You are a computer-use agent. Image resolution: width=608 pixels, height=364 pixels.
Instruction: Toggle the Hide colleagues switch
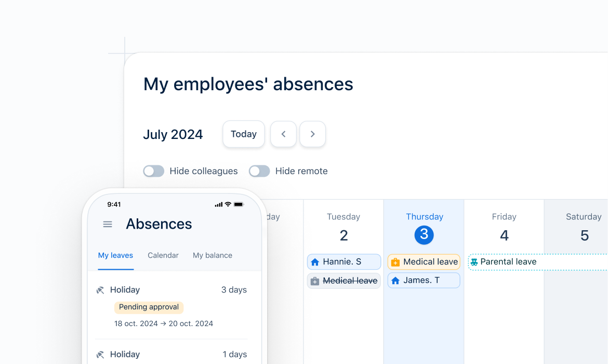pos(154,171)
